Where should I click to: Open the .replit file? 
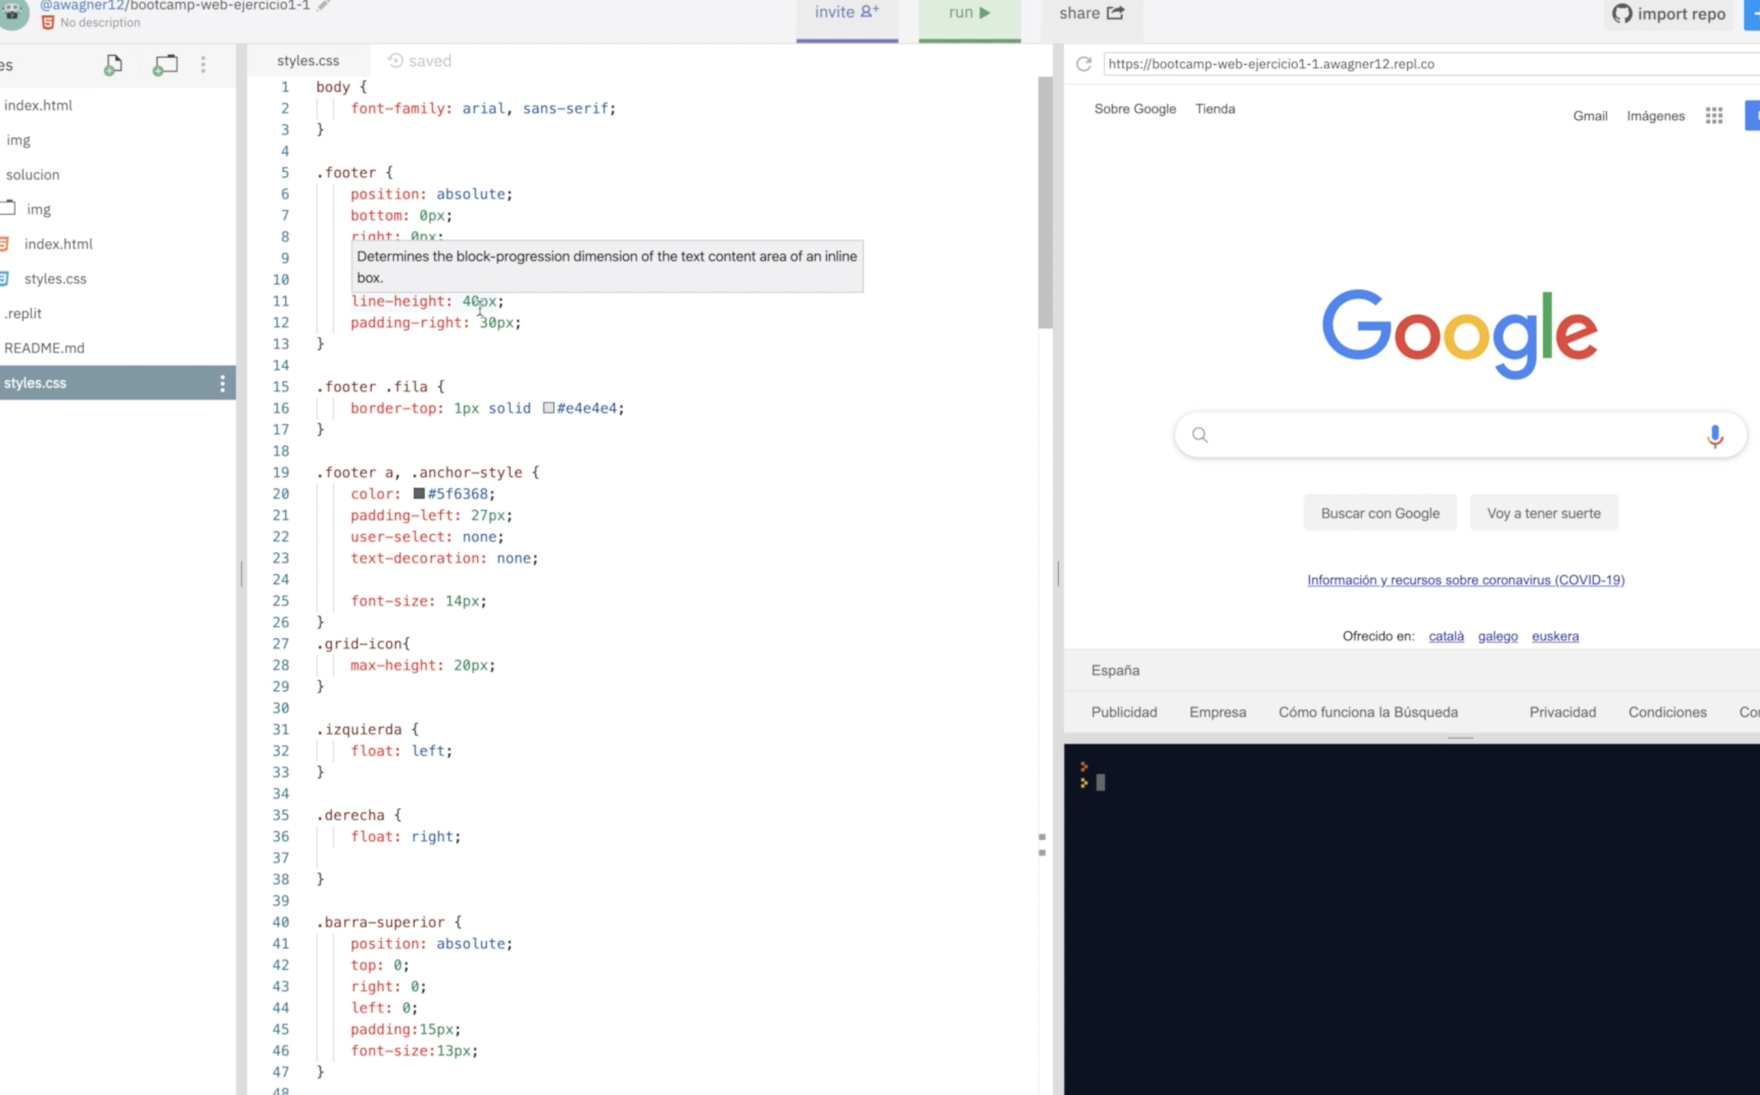click(23, 313)
